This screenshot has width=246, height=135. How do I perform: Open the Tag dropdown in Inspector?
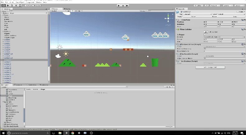pyautogui.click(x=197, y=14)
